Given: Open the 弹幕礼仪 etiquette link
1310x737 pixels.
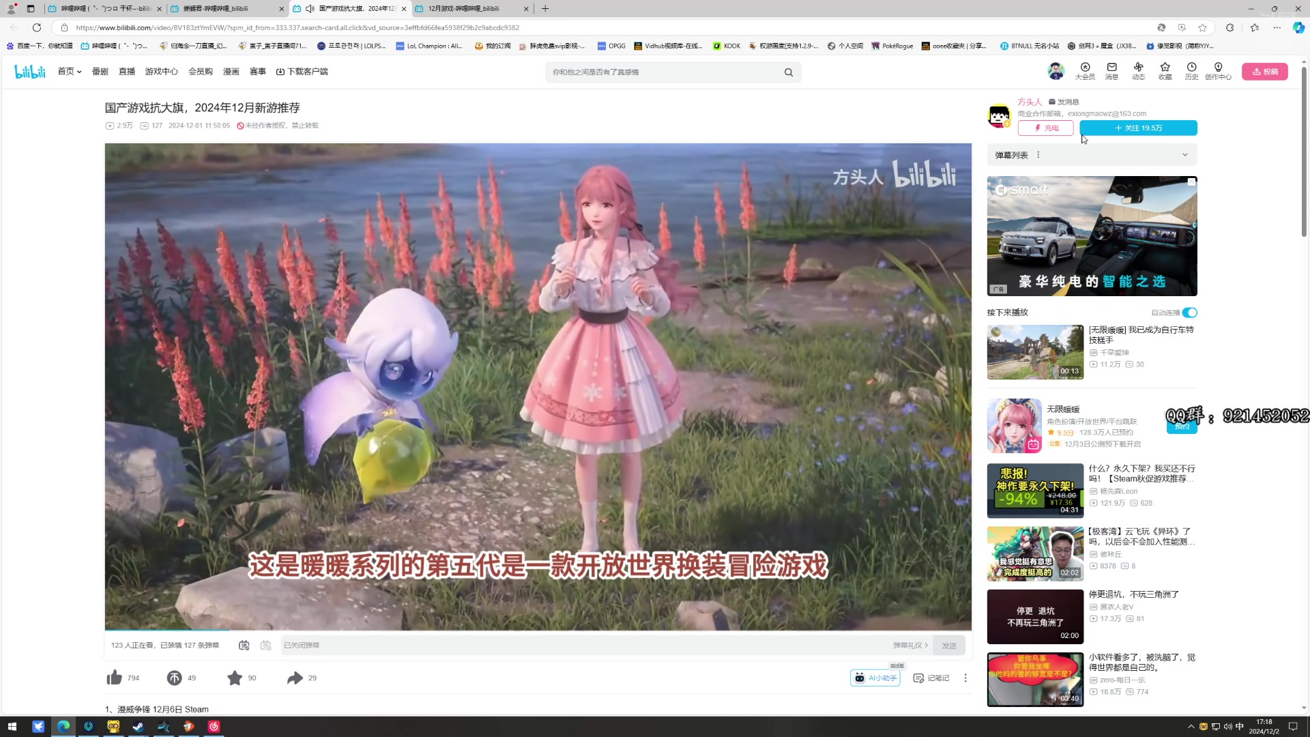Looking at the screenshot, I should click(910, 646).
